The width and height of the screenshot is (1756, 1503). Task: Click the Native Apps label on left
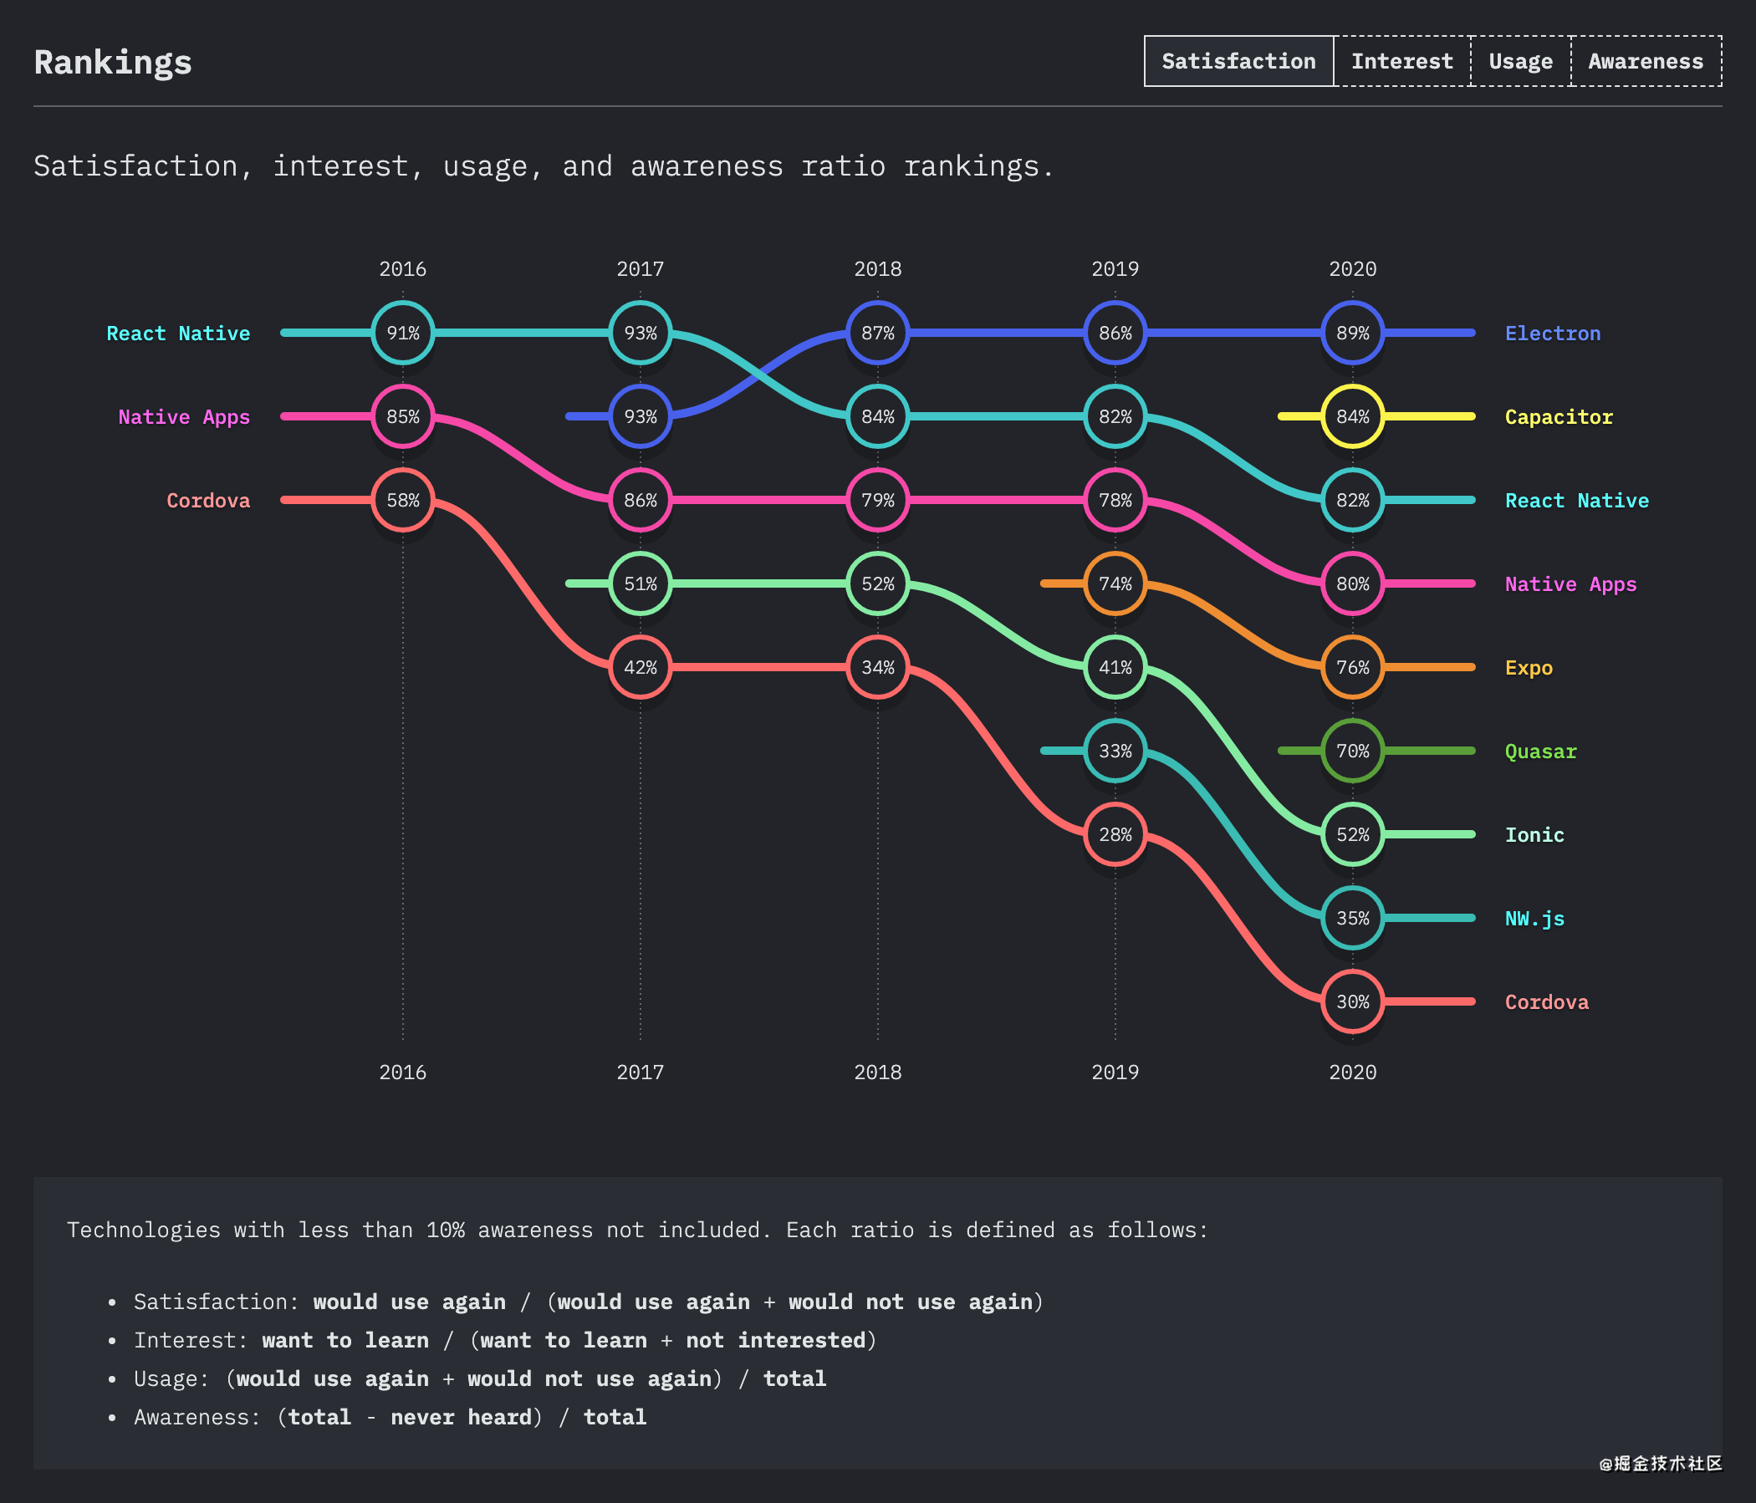pyautogui.click(x=184, y=417)
